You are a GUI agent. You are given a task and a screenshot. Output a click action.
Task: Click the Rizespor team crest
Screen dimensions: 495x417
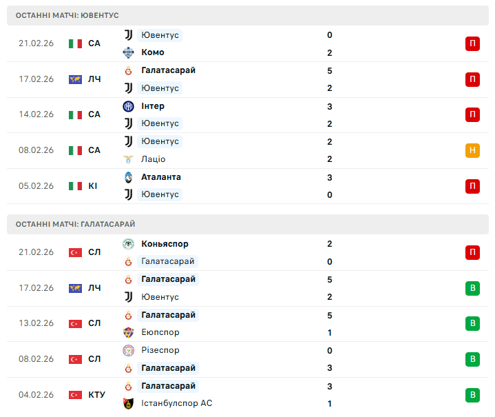tap(128, 350)
